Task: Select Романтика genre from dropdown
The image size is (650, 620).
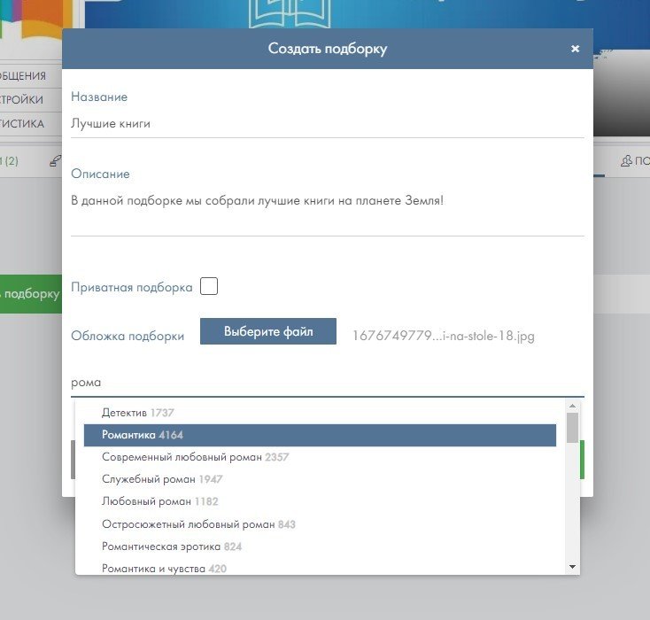Action: [320, 435]
